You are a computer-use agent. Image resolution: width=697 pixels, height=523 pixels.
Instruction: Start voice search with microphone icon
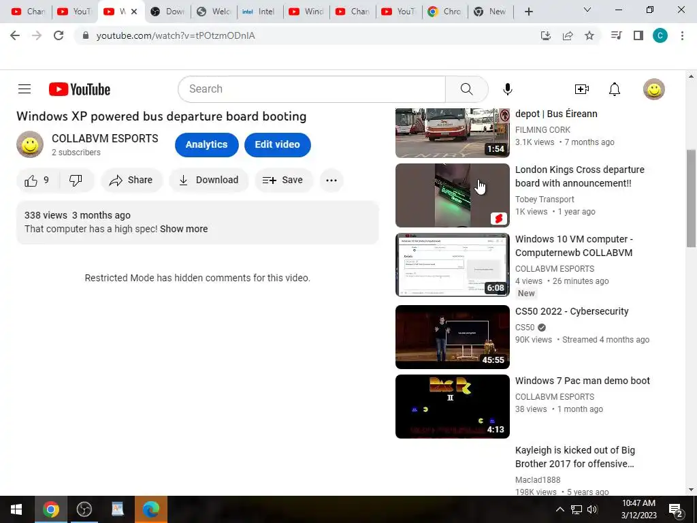[507, 89]
